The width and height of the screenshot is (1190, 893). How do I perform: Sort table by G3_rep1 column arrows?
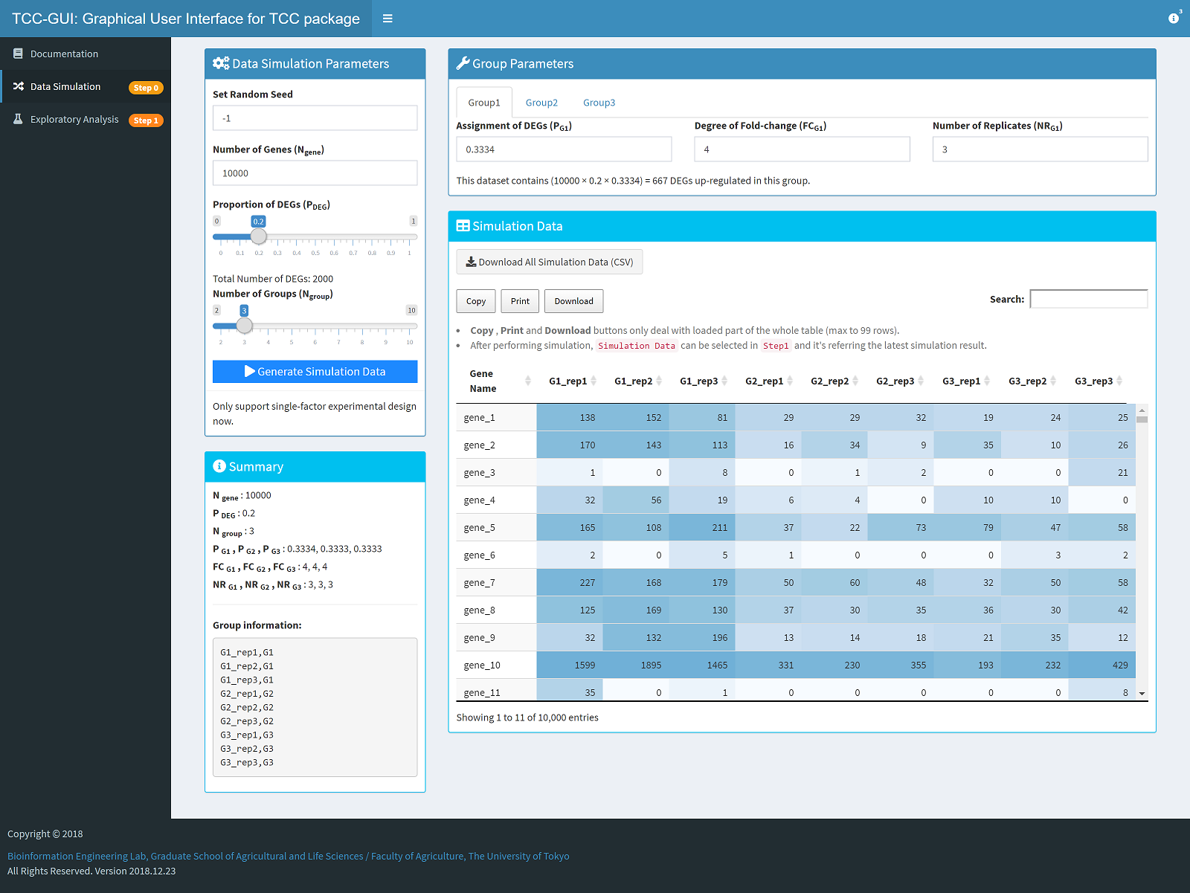point(987,381)
